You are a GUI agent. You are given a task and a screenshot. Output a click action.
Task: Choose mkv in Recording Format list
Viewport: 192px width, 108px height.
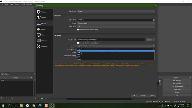coord(116,56)
